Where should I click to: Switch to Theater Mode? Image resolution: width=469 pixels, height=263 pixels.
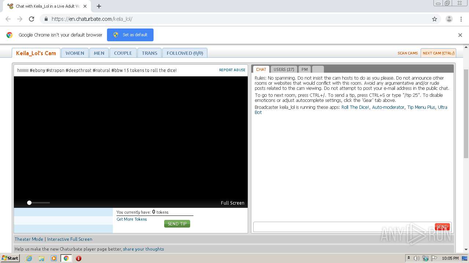coord(29,239)
